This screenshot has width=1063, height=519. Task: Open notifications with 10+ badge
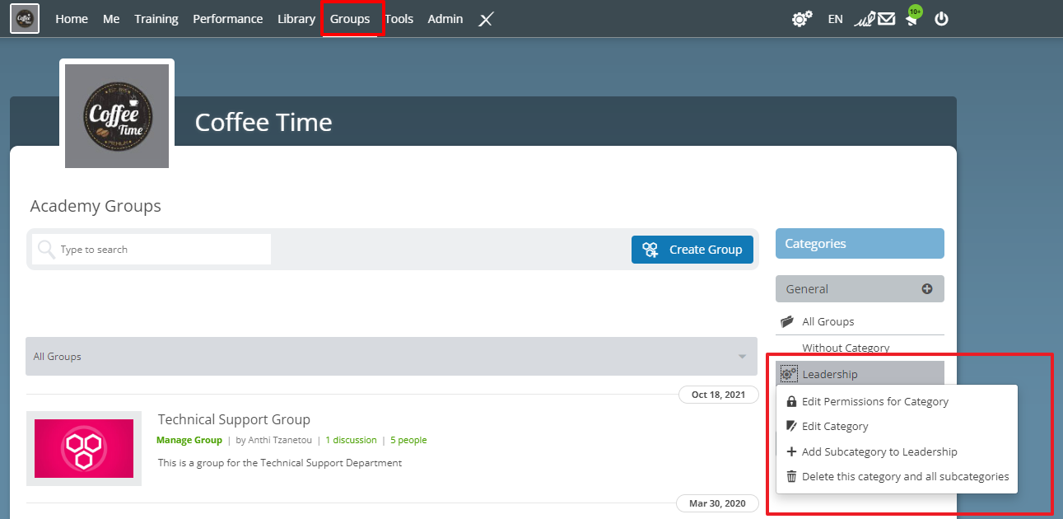[x=912, y=16]
